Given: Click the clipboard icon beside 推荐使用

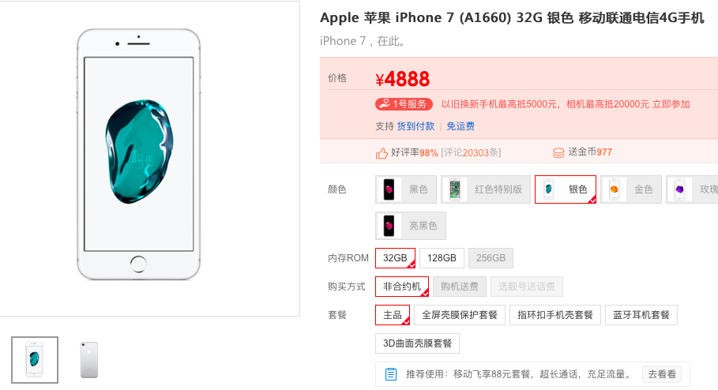Looking at the screenshot, I should tap(391, 374).
